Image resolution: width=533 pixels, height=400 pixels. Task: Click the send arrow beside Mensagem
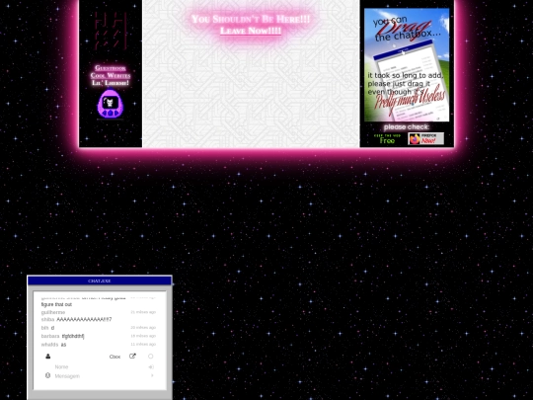pos(152,375)
